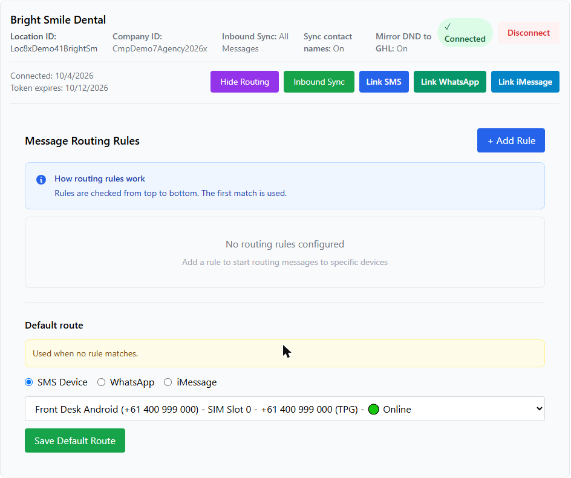Screen dimensions: 571x478
Task: Click the Inbound Sync: All Messages text
Action: click(255, 42)
